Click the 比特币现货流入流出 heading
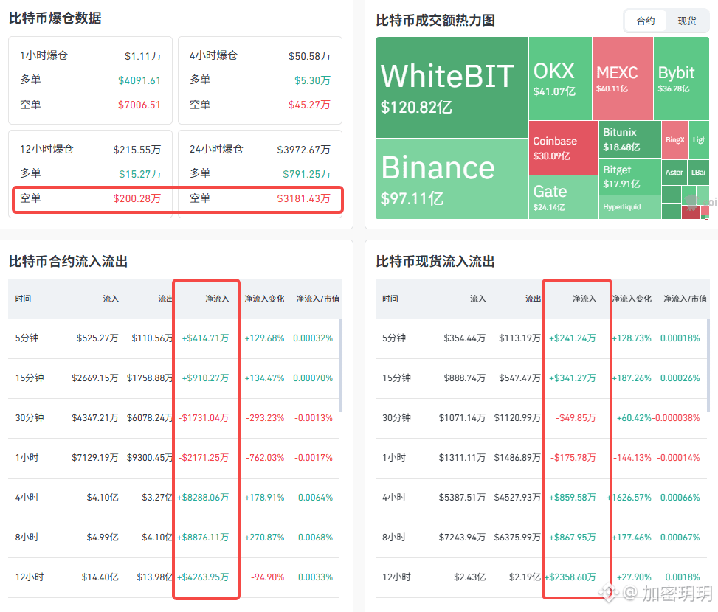Screen dimensions: 718x612 (435, 262)
